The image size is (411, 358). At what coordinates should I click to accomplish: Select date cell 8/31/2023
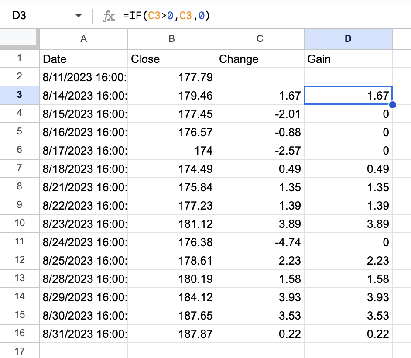pos(84,334)
